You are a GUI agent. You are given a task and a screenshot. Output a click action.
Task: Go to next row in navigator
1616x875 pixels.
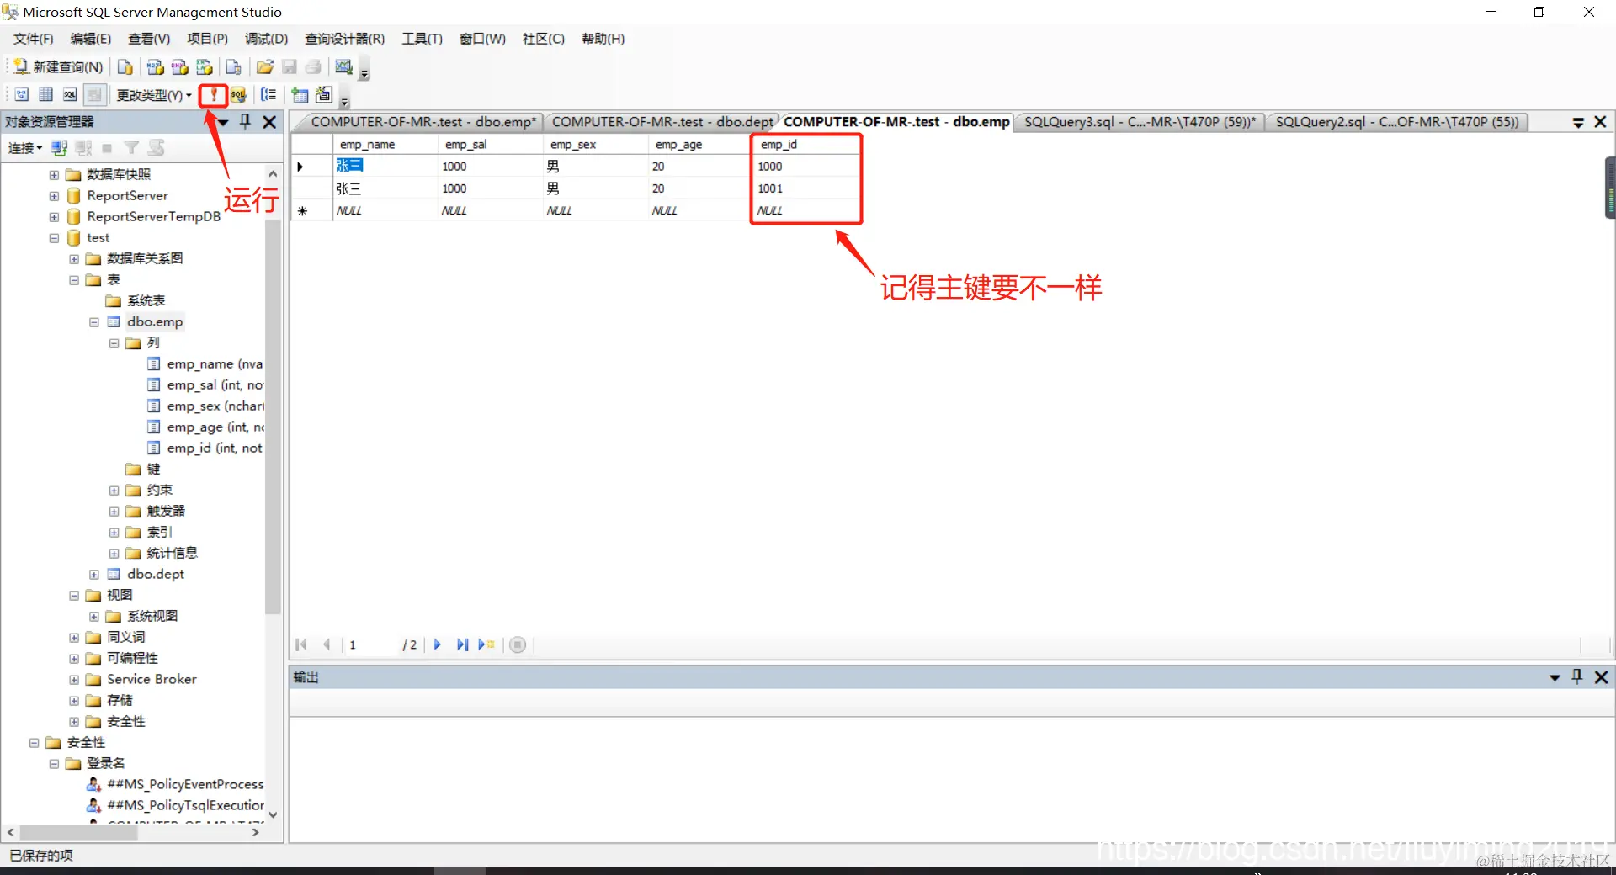(437, 644)
